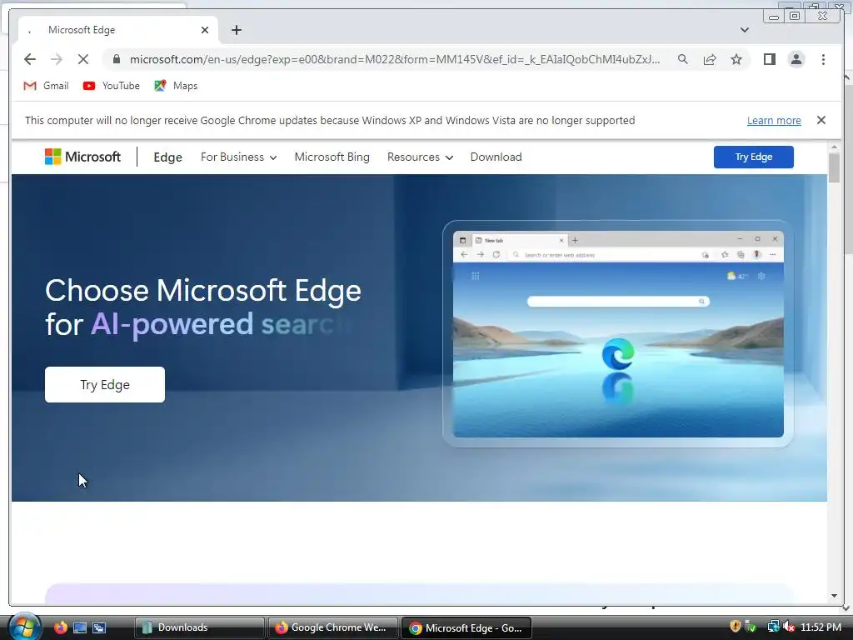Open the Maps bookmark
The height and width of the screenshot is (640, 853).
[x=176, y=86]
